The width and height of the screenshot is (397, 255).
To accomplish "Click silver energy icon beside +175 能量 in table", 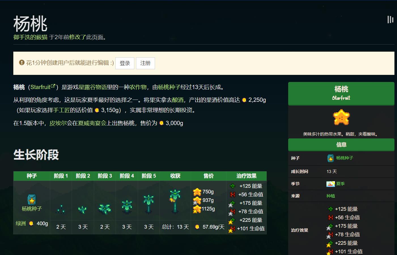I will click(232, 204).
